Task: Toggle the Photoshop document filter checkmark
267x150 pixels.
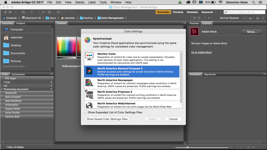Action: [x=2, y=89]
